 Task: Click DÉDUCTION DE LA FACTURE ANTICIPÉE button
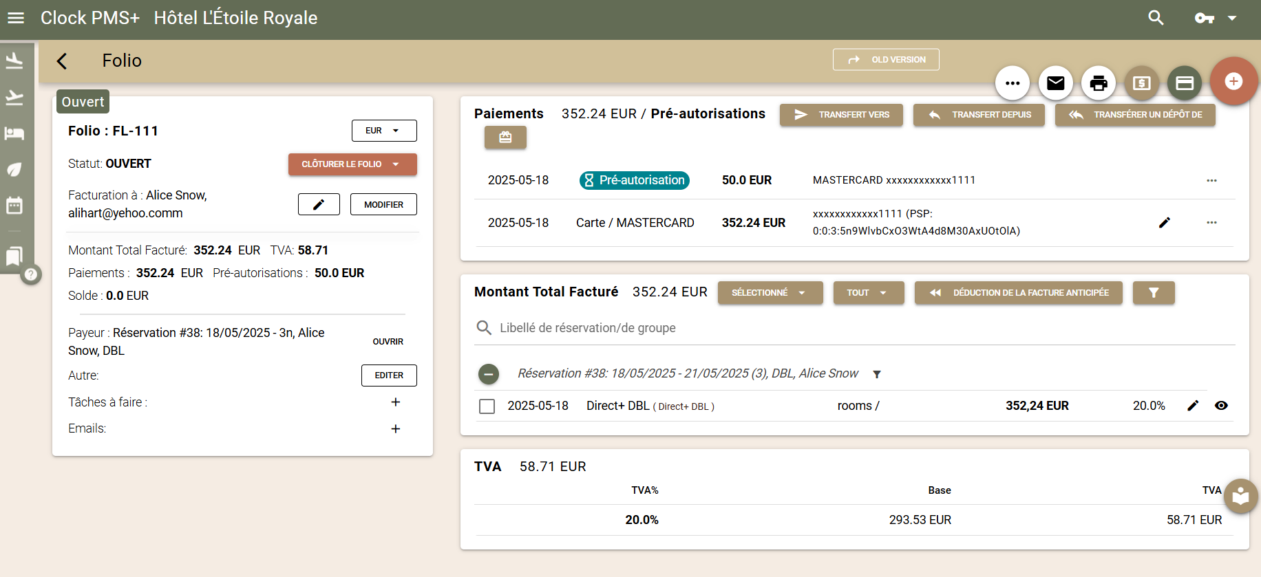[1019, 293]
